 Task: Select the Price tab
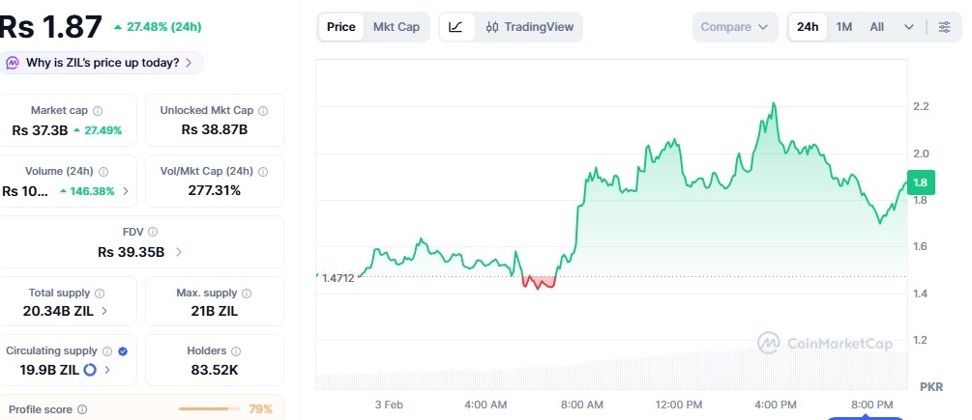[340, 27]
